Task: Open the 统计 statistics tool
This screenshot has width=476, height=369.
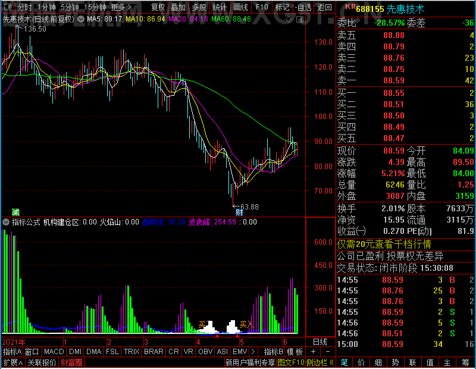Action: [x=220, y=7]
